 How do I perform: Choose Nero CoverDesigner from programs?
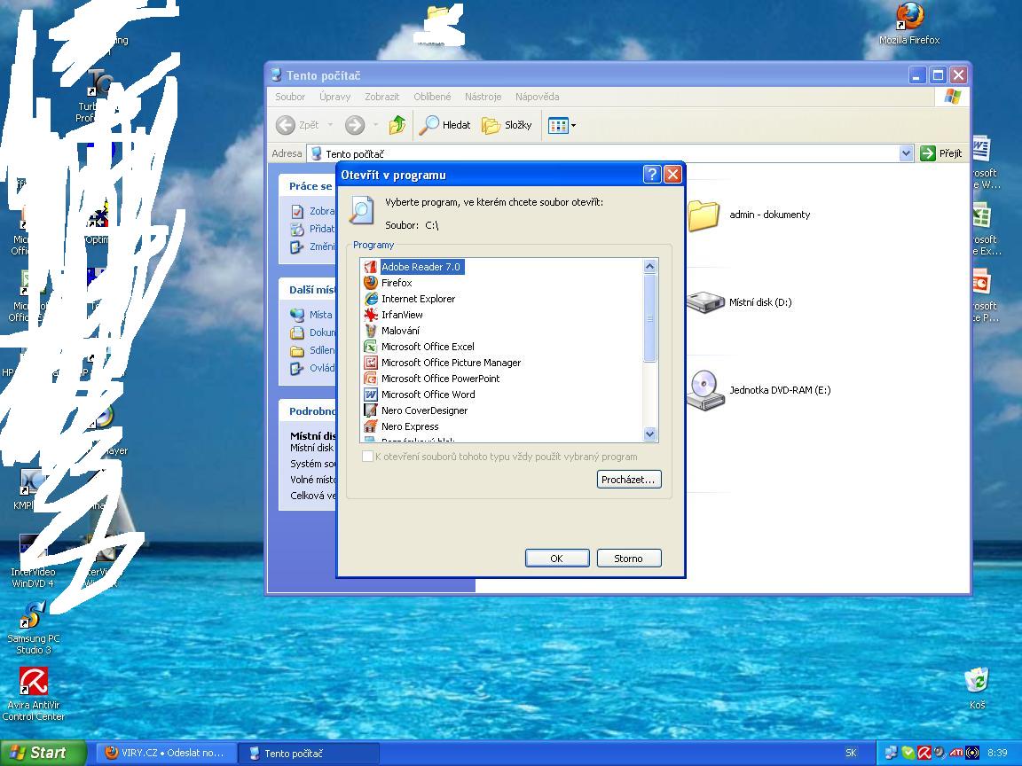point(424,410)
